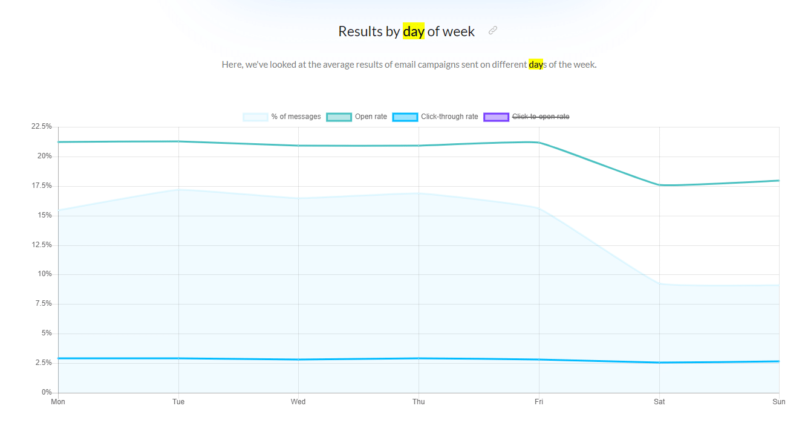
Task: Hide the '% of messages' series via its label
Action: [296, 117]
